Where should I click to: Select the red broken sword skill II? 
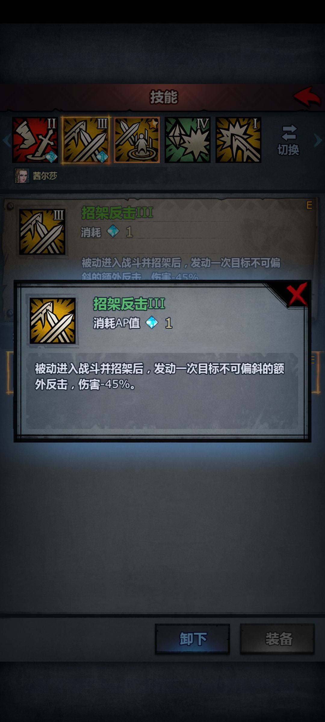(35, 140)
